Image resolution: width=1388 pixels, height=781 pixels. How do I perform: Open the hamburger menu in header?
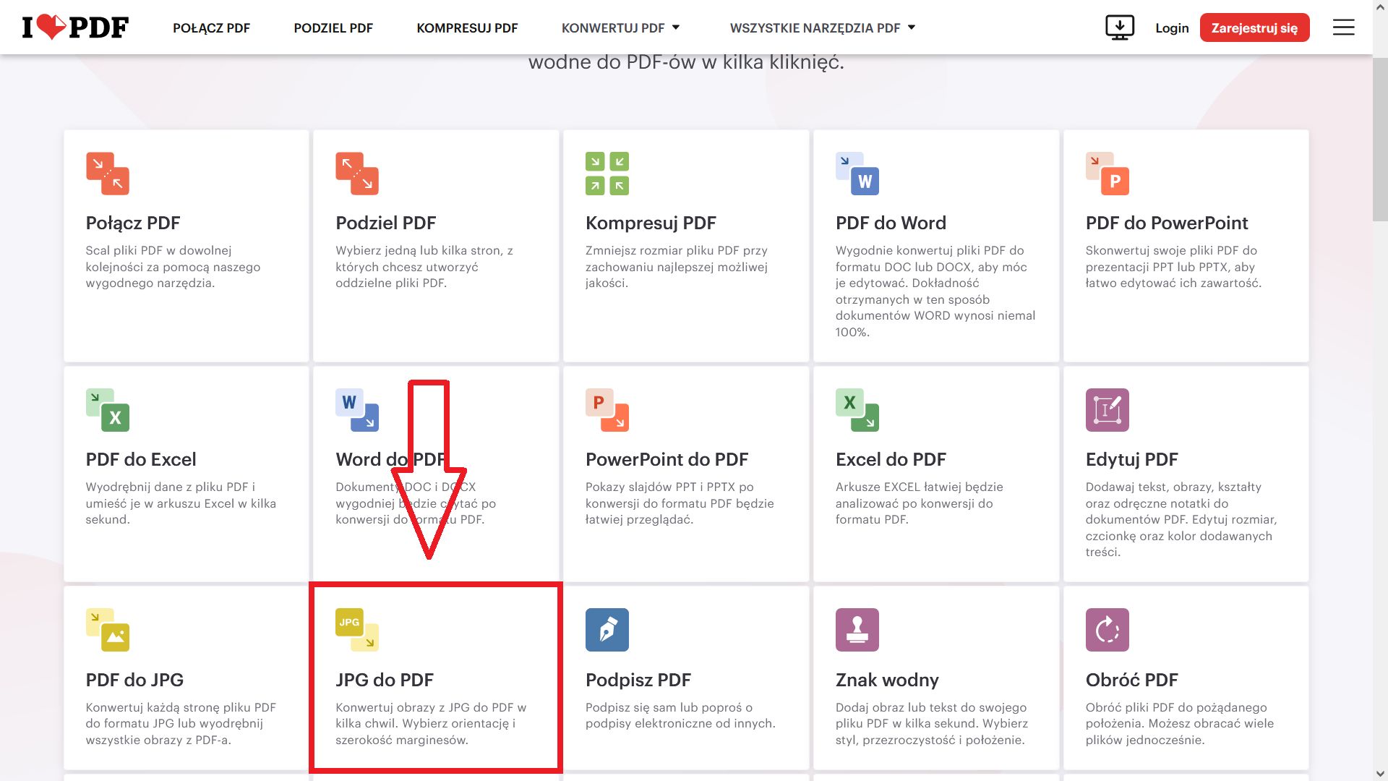tap(1343, 27)
